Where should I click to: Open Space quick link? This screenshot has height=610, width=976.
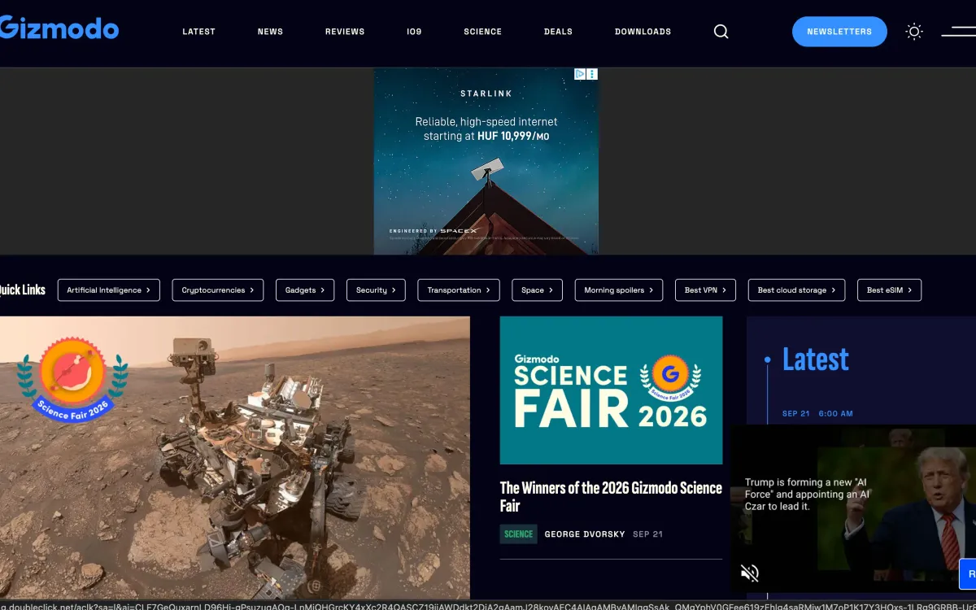537,290
